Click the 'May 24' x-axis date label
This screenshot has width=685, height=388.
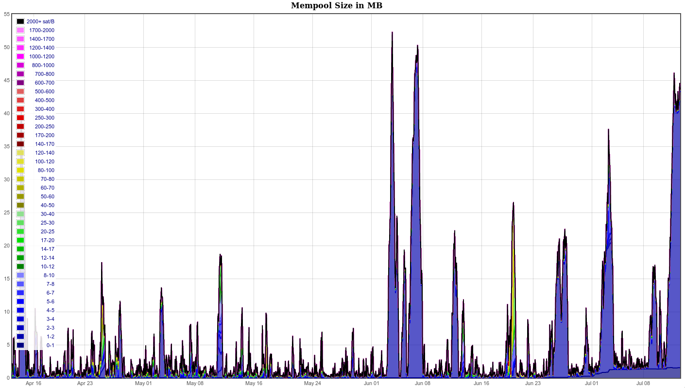tap(312, 383)
